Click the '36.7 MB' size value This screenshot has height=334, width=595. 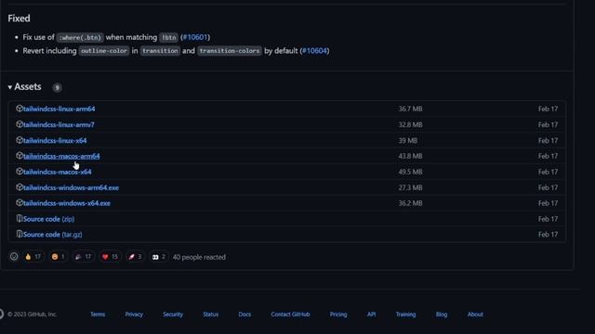pos(410,109)
